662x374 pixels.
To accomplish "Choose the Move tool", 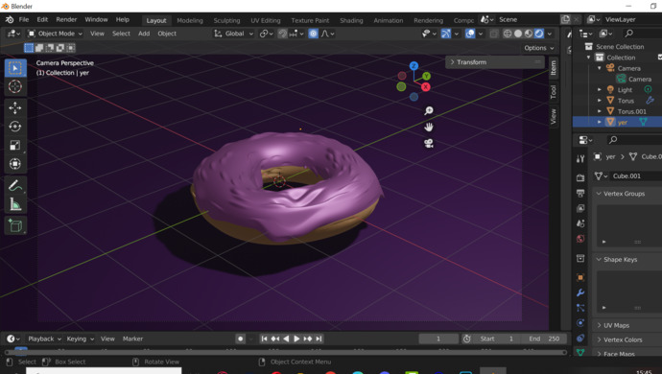I will point(15,107).
